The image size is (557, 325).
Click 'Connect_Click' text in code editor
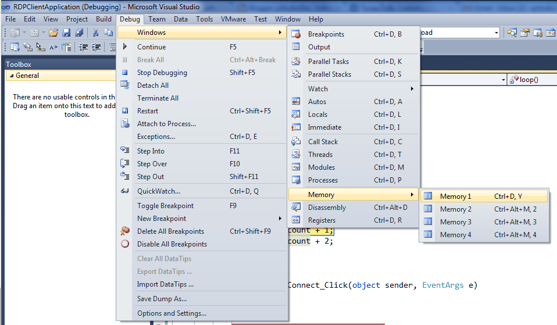click(317, 285)
